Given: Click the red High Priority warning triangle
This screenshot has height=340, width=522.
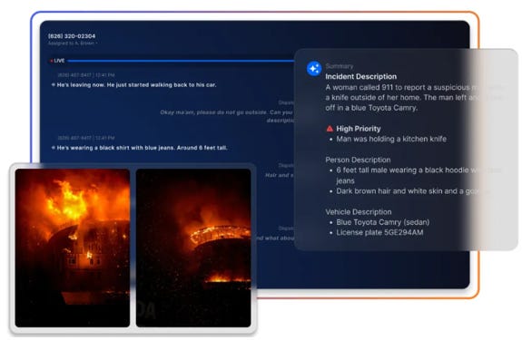Looking at the screenshot, I should point(330,129).
